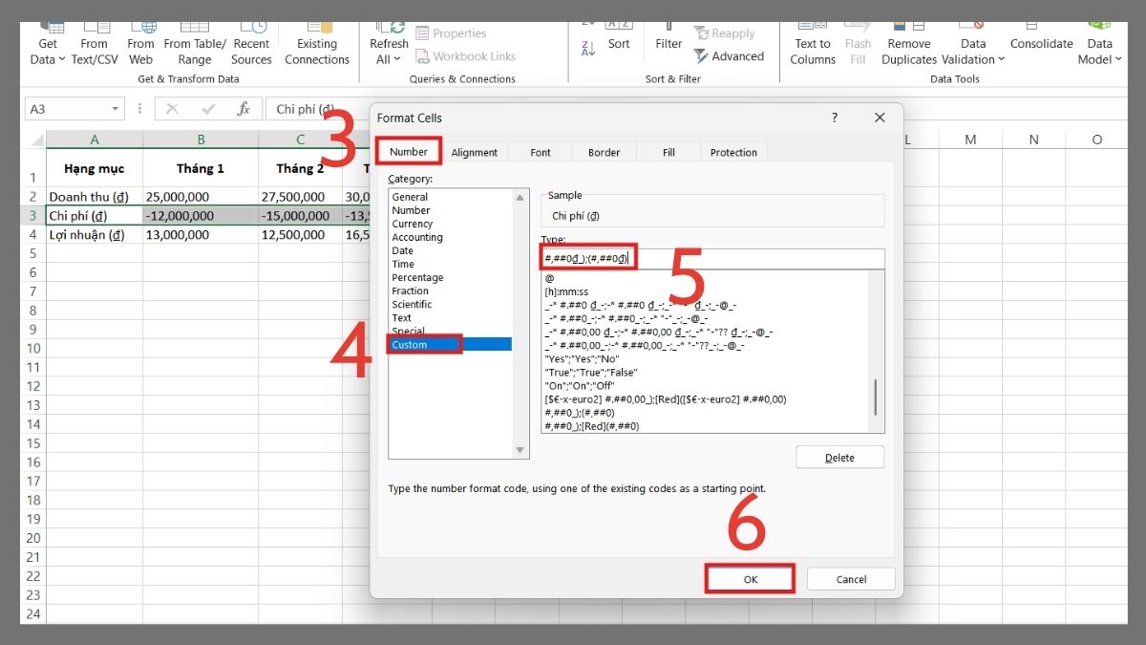Open the Consolidate tool
1146x645 pixels.
tap(1041, 35)
